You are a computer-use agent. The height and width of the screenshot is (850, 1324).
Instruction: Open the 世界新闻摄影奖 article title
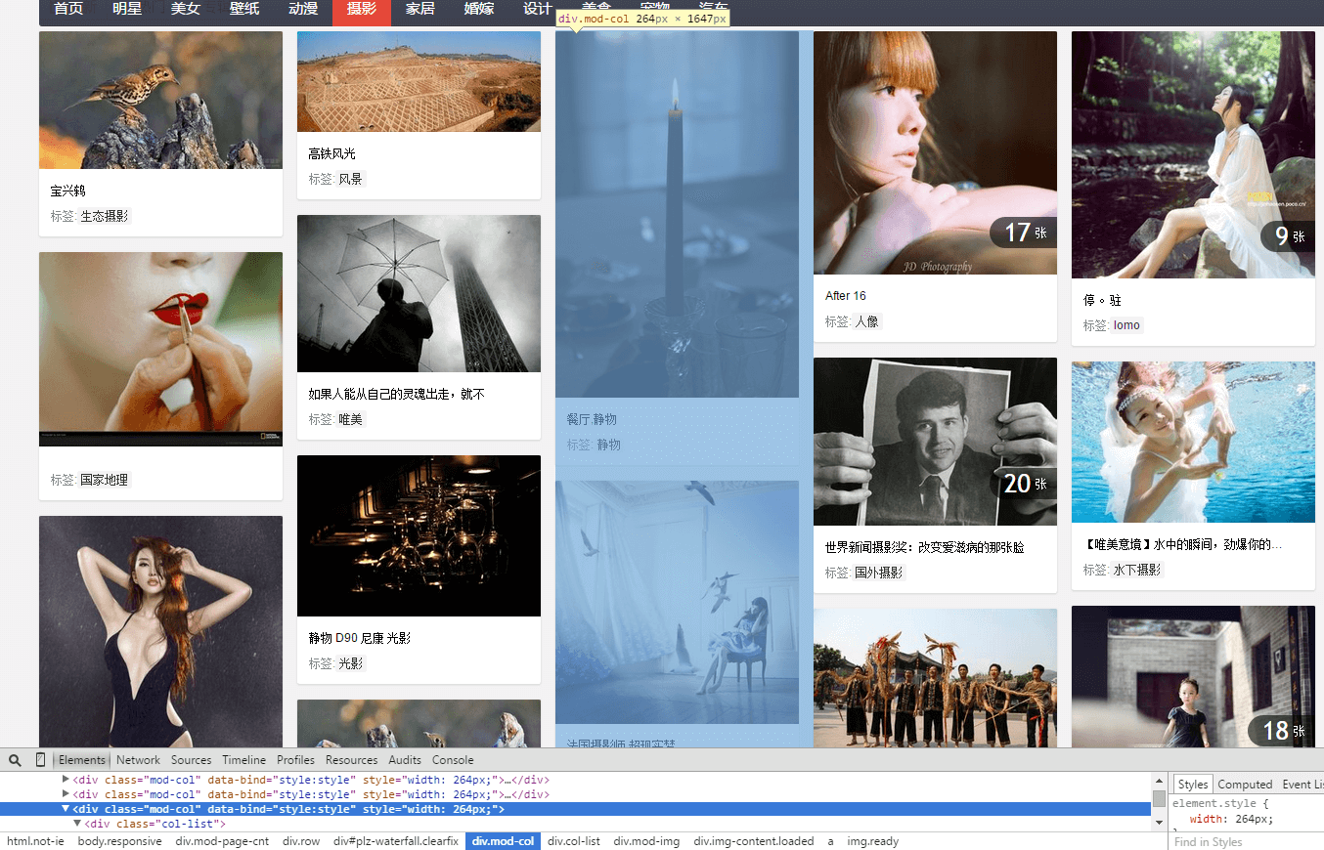tap(925, 547)
